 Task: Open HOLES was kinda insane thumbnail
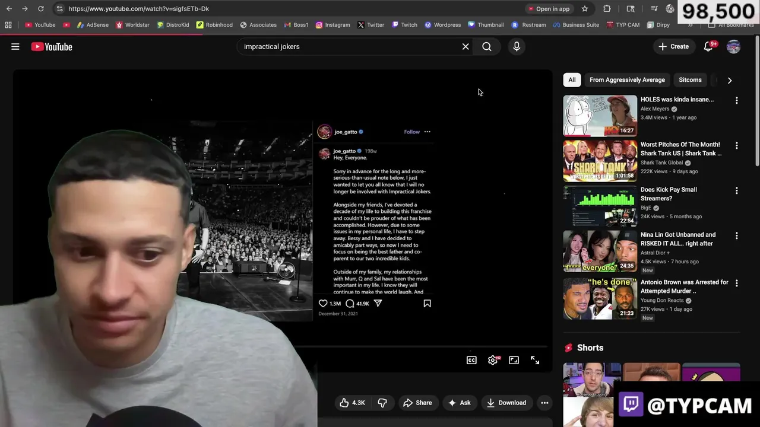click(x=600, y=116)
